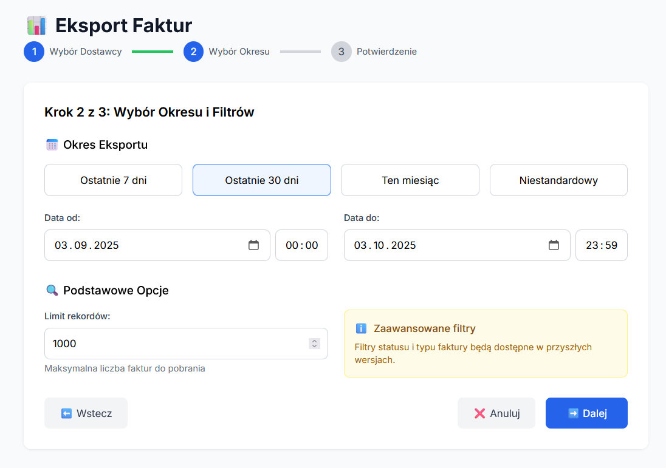
Task: Choose the Ostatnie 30 dni option
Action: 261,180
